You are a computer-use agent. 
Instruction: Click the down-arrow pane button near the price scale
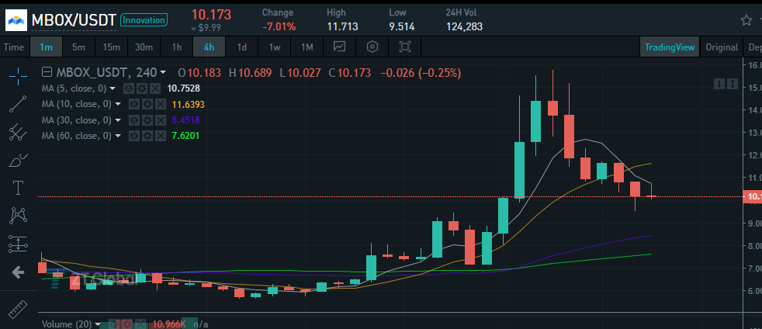719,84
